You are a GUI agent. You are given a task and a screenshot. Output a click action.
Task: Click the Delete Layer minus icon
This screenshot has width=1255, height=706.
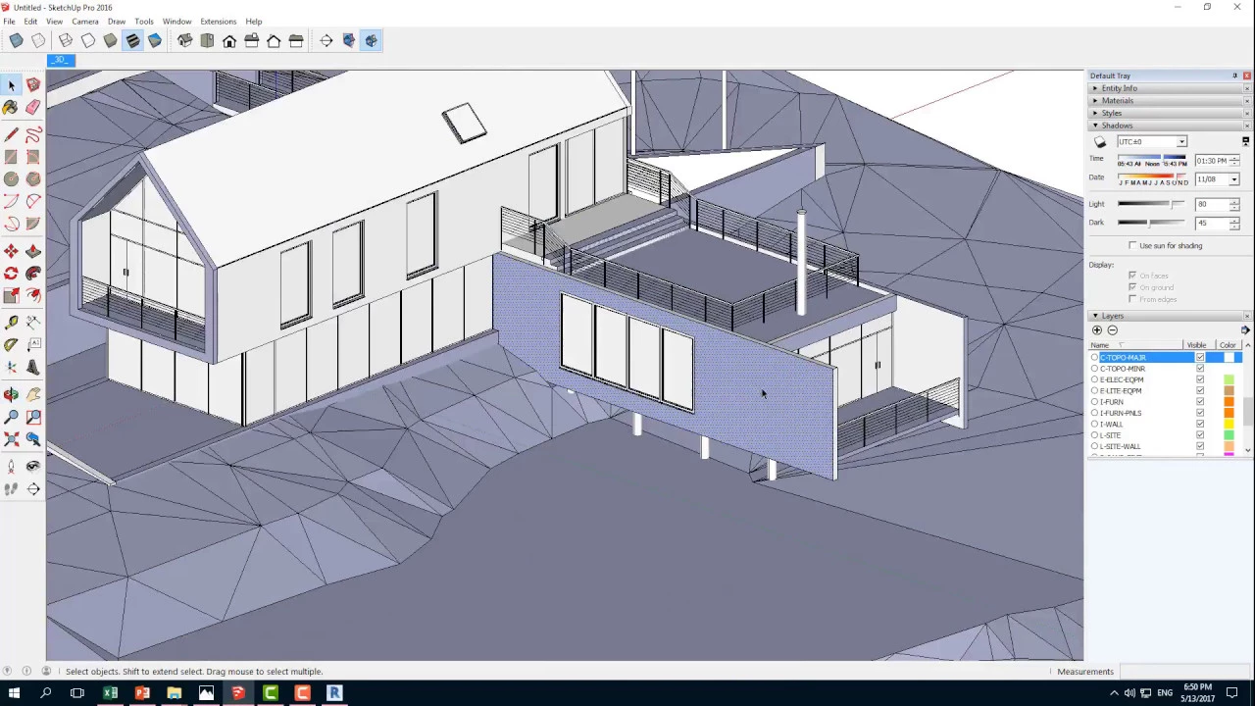tap(1112, 330)
